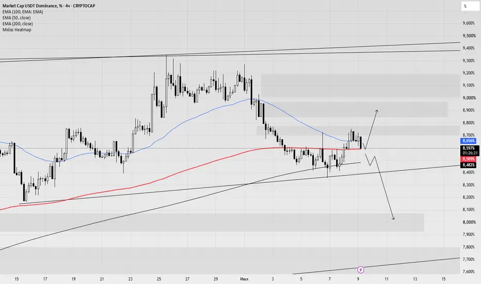Click the 9,000% price axis label
The width and height of the screenshot is (481, 284).
(x=469, y=98)
